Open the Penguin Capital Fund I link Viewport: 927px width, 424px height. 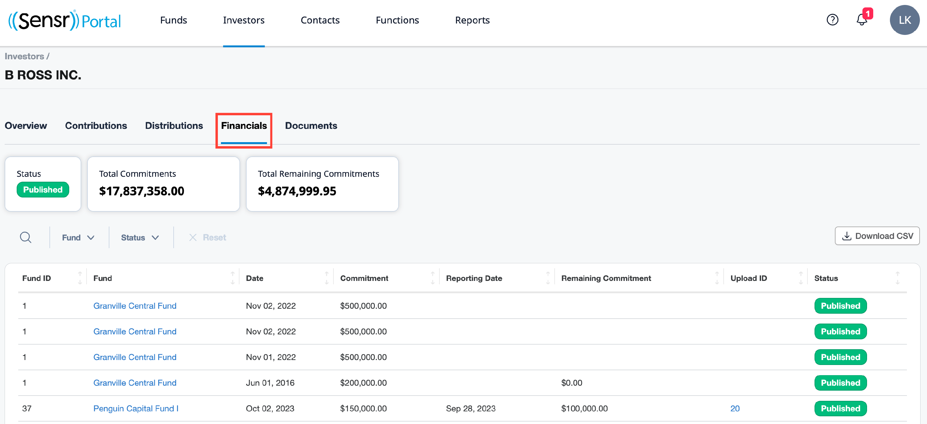pos(136,408)
